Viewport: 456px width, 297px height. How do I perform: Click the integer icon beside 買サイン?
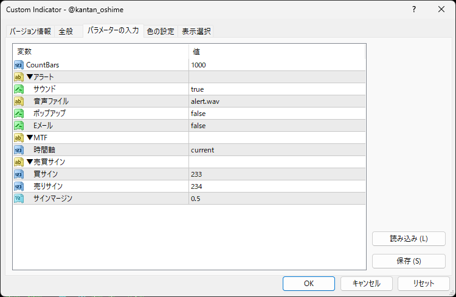pos(19,174)
